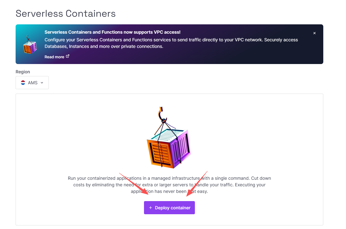Open the AMS region dropdown
The image size is (346, 229).
coord(32,83)
